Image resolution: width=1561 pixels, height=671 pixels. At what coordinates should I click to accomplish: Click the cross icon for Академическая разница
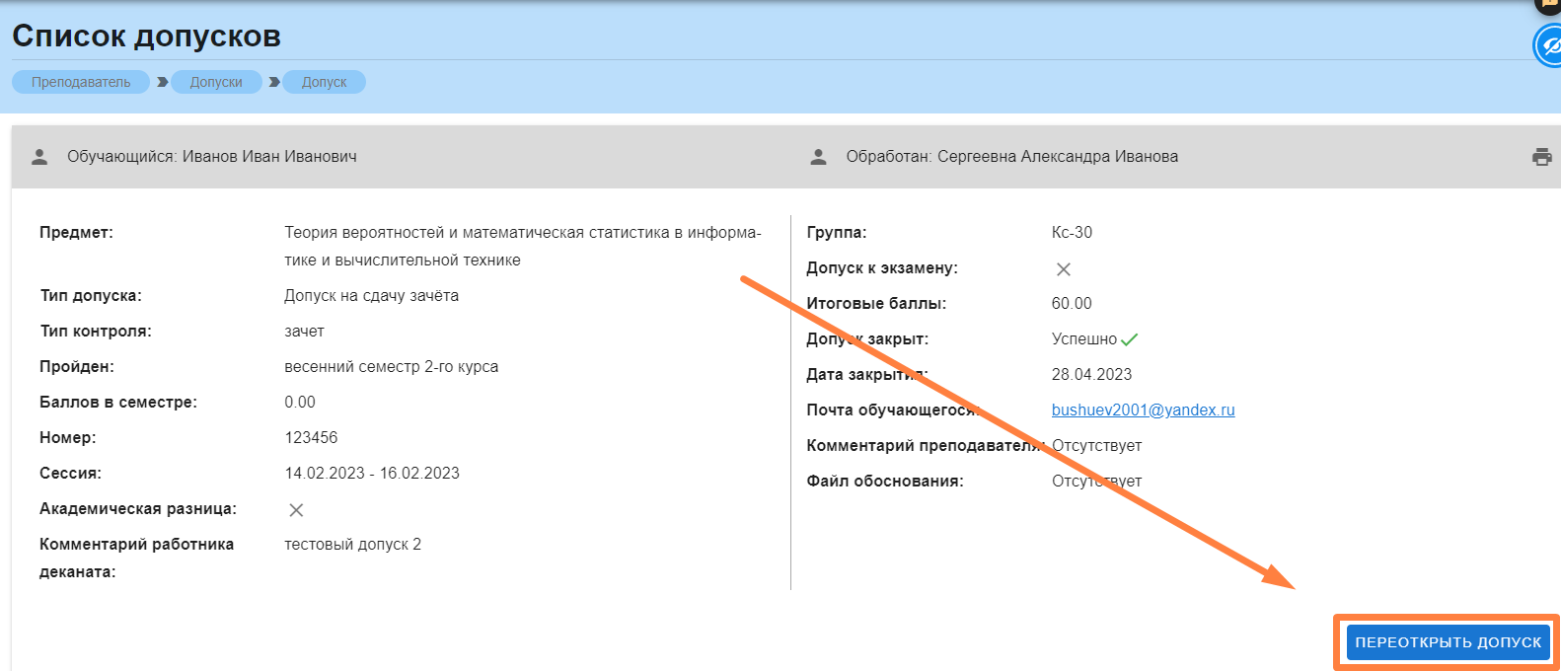coord(296,510)
